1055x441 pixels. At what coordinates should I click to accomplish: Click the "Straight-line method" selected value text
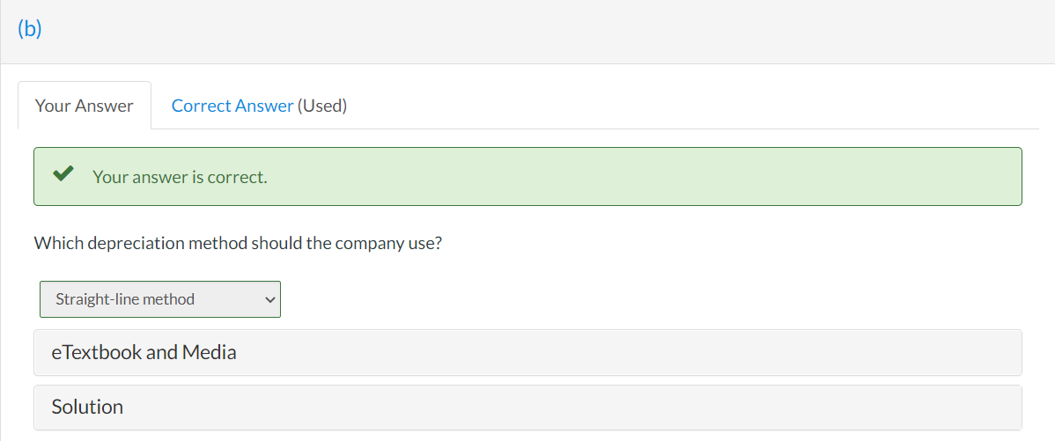pos(125,299)
